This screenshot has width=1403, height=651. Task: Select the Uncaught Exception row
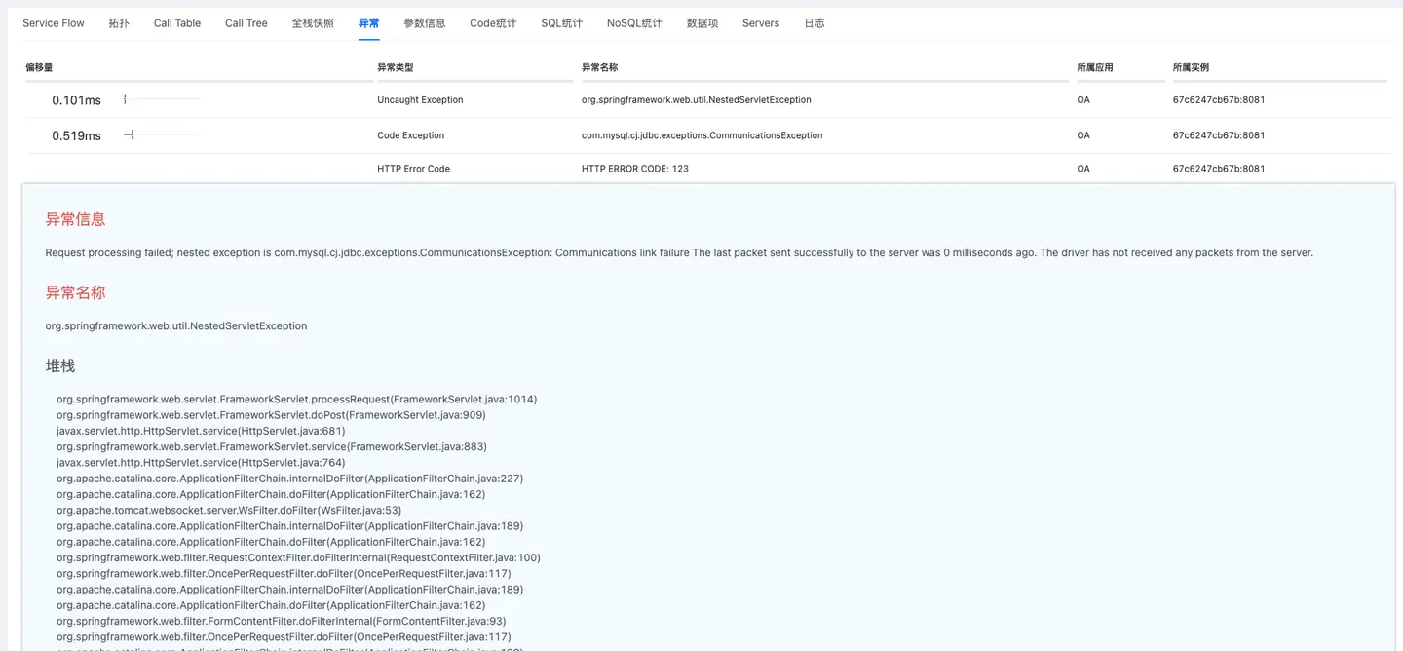[420, 100]
